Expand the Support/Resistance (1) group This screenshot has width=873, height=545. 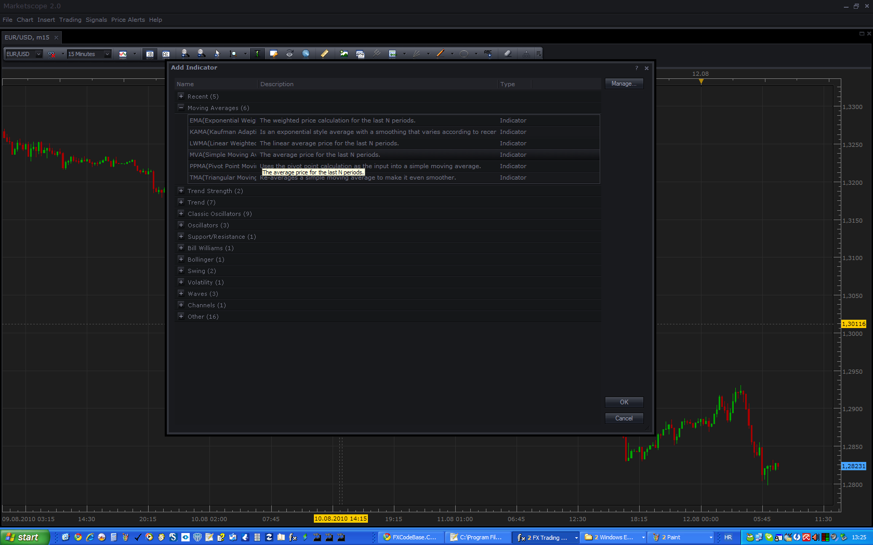pos(181,236)
